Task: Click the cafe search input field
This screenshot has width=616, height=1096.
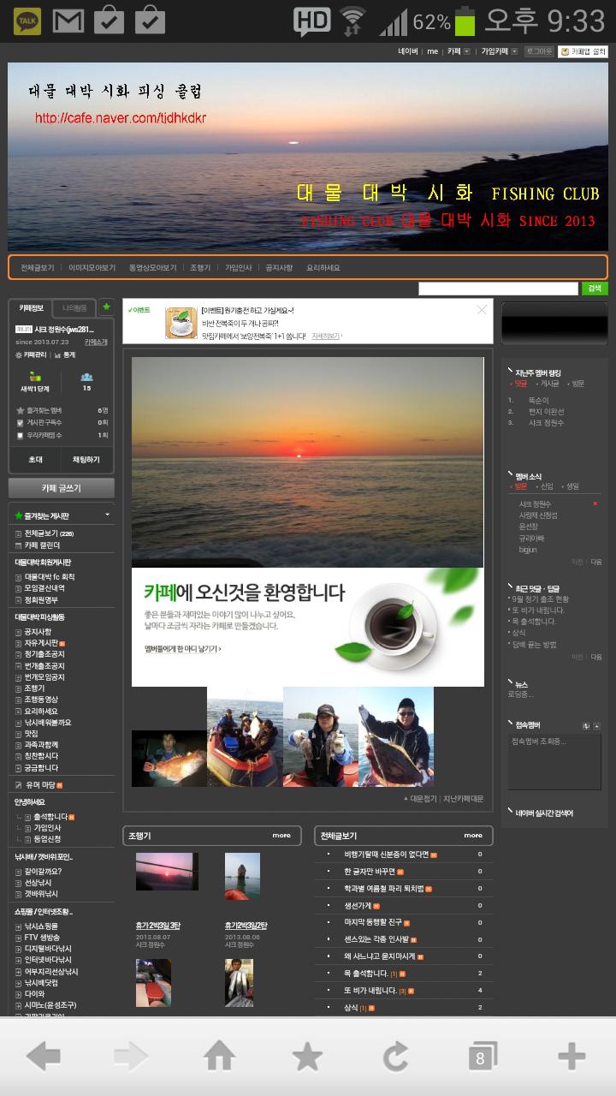Action: click(x=498, y=289)
